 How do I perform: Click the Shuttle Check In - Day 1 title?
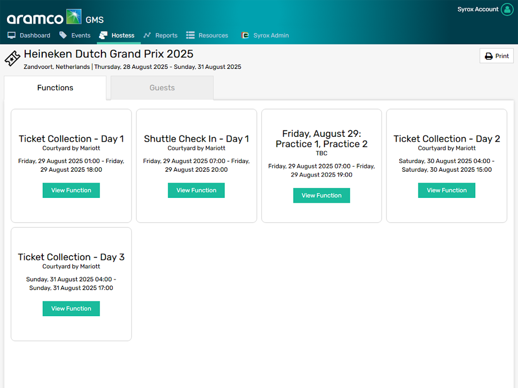[196, 139]
